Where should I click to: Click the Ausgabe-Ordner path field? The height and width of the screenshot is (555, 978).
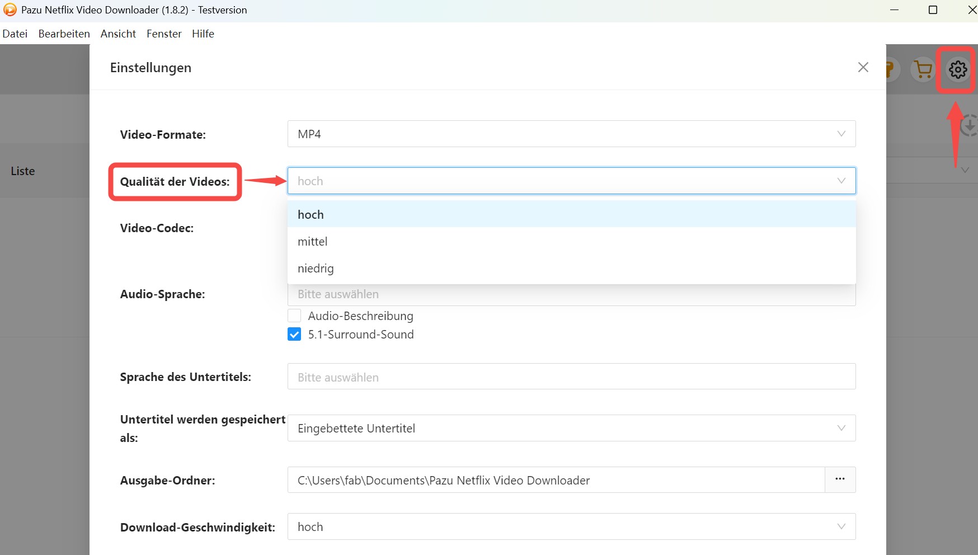point(556,480)
